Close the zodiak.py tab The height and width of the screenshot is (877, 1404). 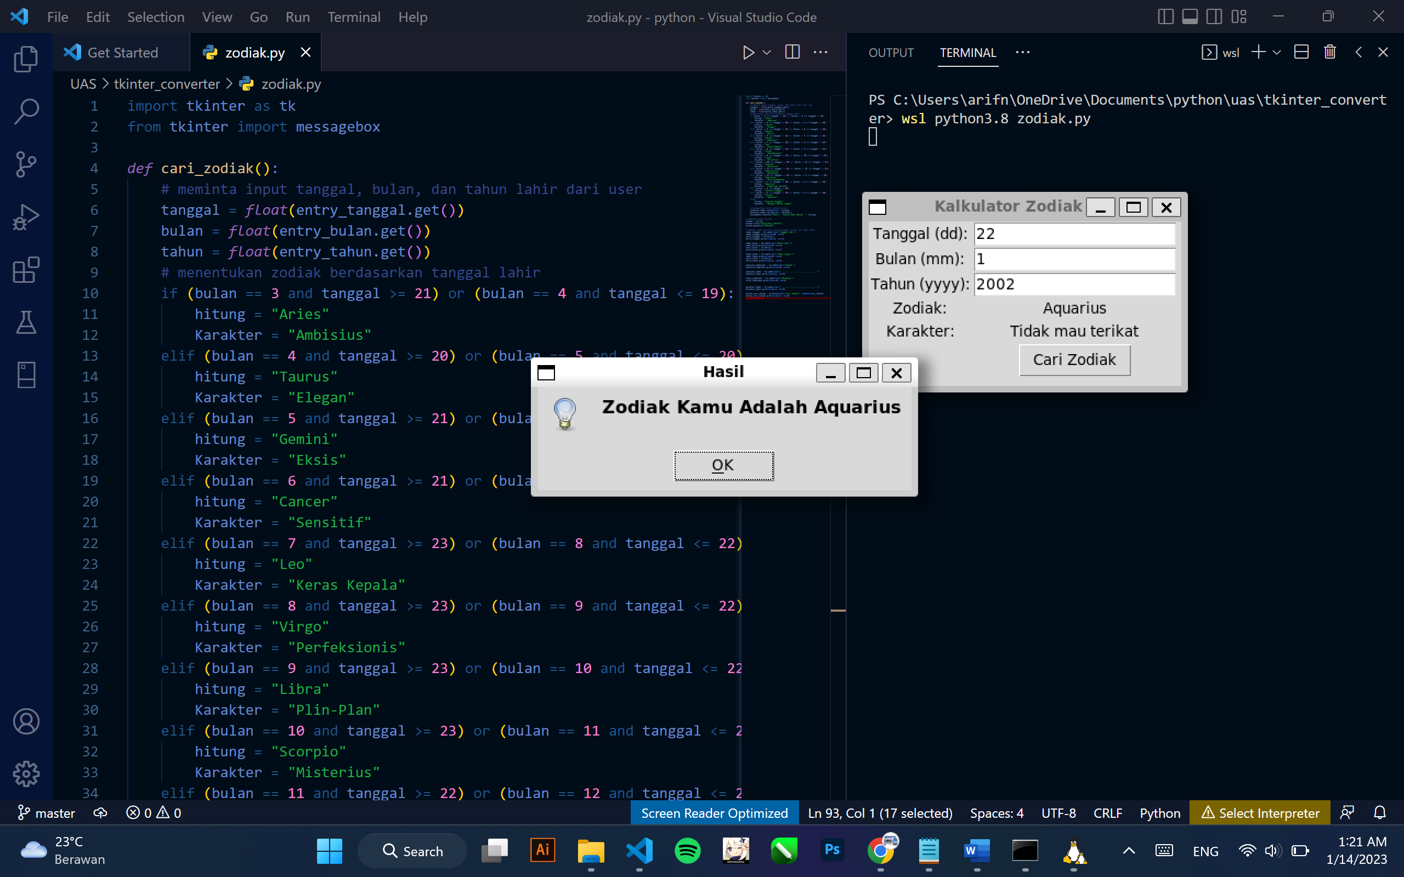coord(305,53)
